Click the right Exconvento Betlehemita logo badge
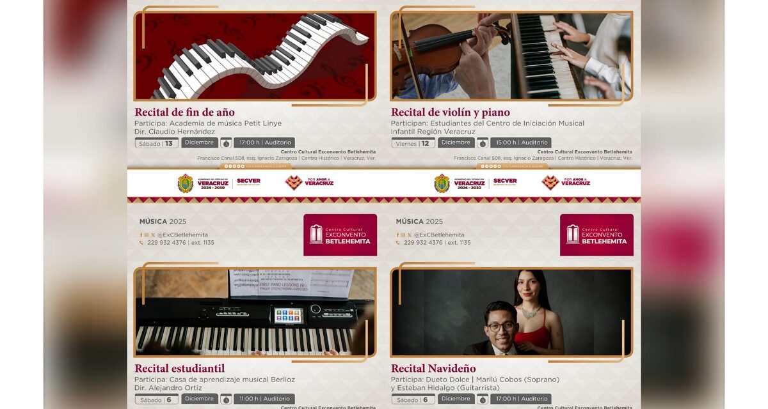Screen dimensions: 768x409 [596, 235]
